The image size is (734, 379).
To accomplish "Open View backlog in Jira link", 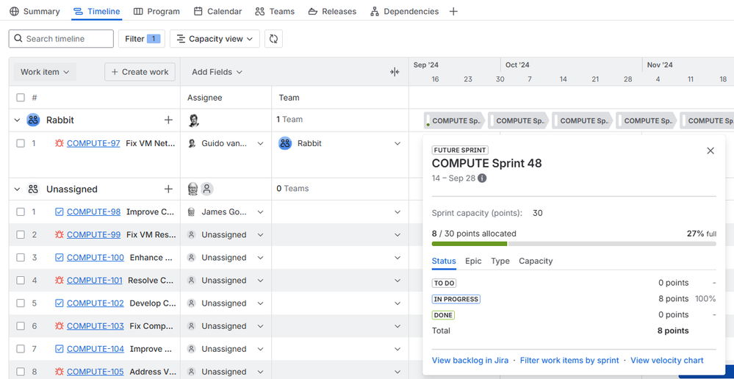I will pyautogui.click(x=470, y=361).
